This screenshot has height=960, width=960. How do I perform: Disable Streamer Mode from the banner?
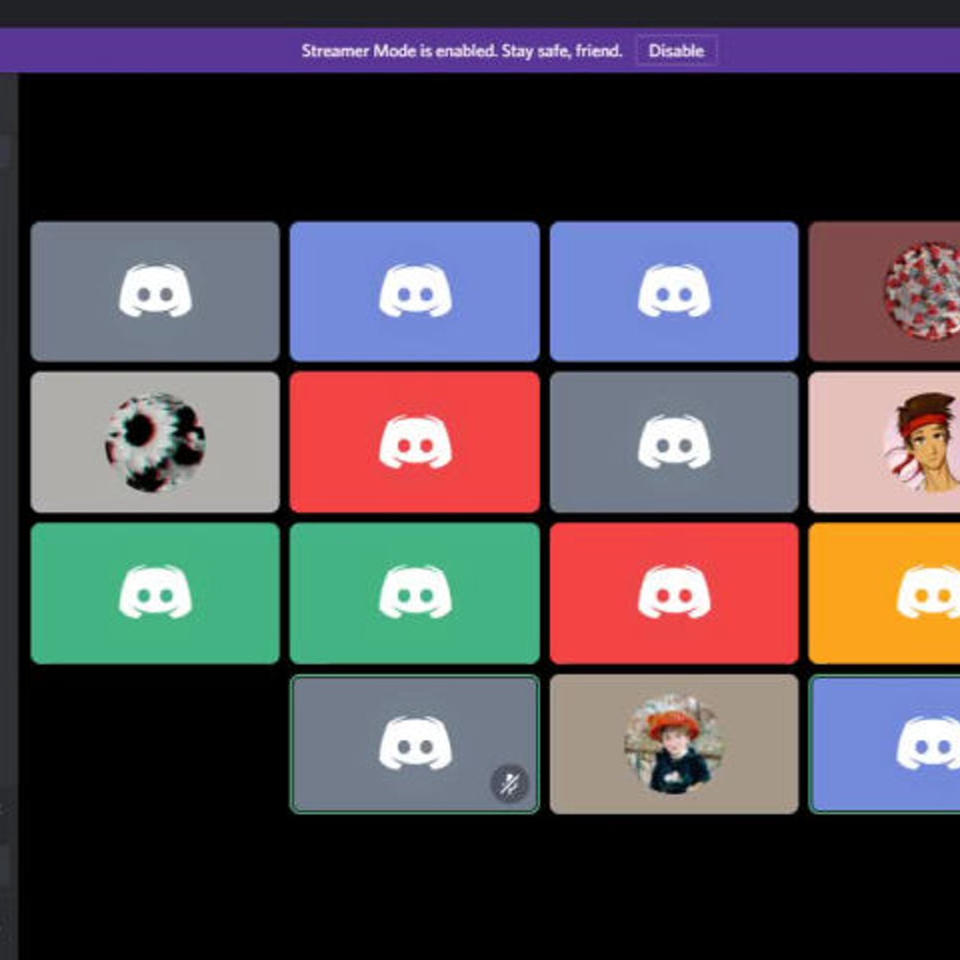(x=676, y=51)
